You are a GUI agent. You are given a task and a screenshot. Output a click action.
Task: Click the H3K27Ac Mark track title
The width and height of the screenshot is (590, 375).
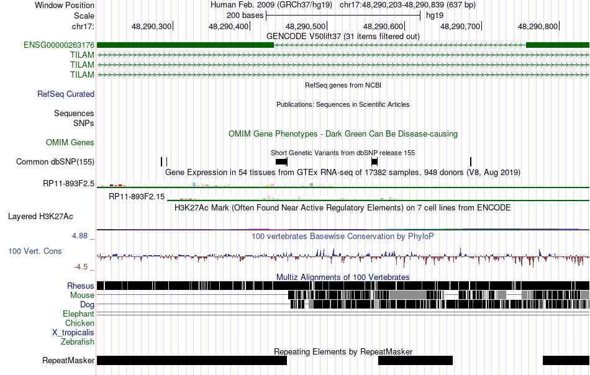coord(342,207)
